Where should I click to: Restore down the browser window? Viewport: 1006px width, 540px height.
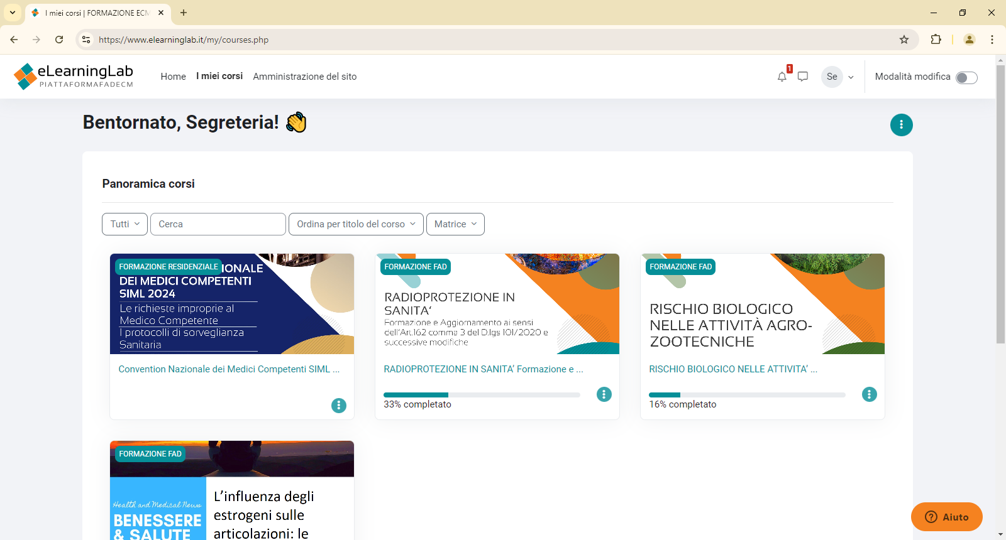[963, 13]
